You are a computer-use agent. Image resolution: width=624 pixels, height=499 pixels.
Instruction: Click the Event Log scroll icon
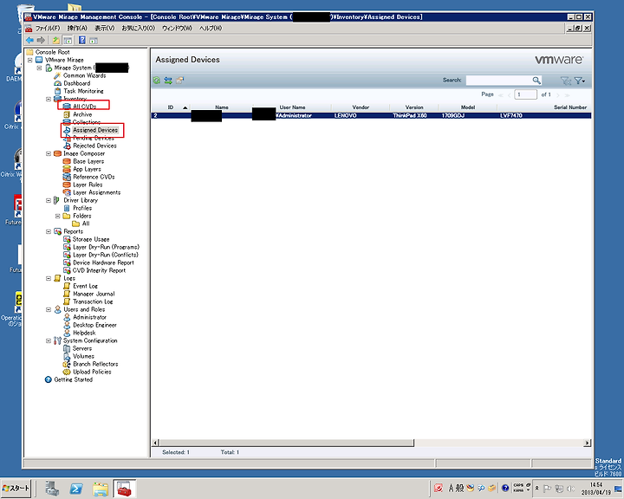(x=67, y=286)
